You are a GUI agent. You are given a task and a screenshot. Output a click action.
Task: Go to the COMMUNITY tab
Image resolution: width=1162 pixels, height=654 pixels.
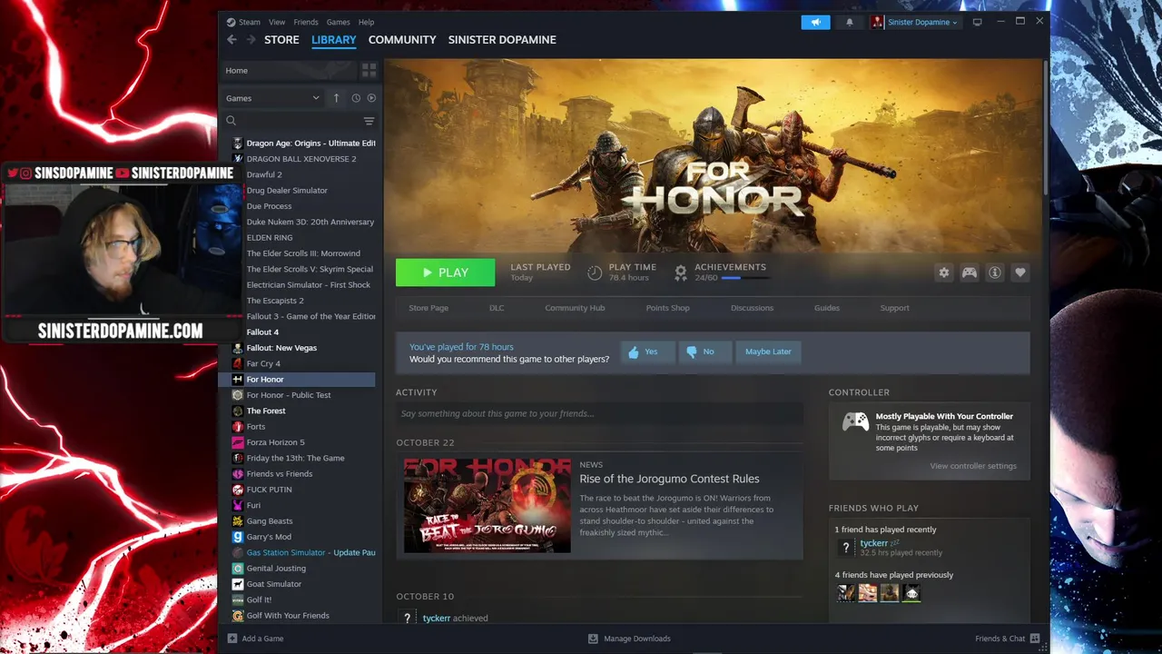coord(402,40)
